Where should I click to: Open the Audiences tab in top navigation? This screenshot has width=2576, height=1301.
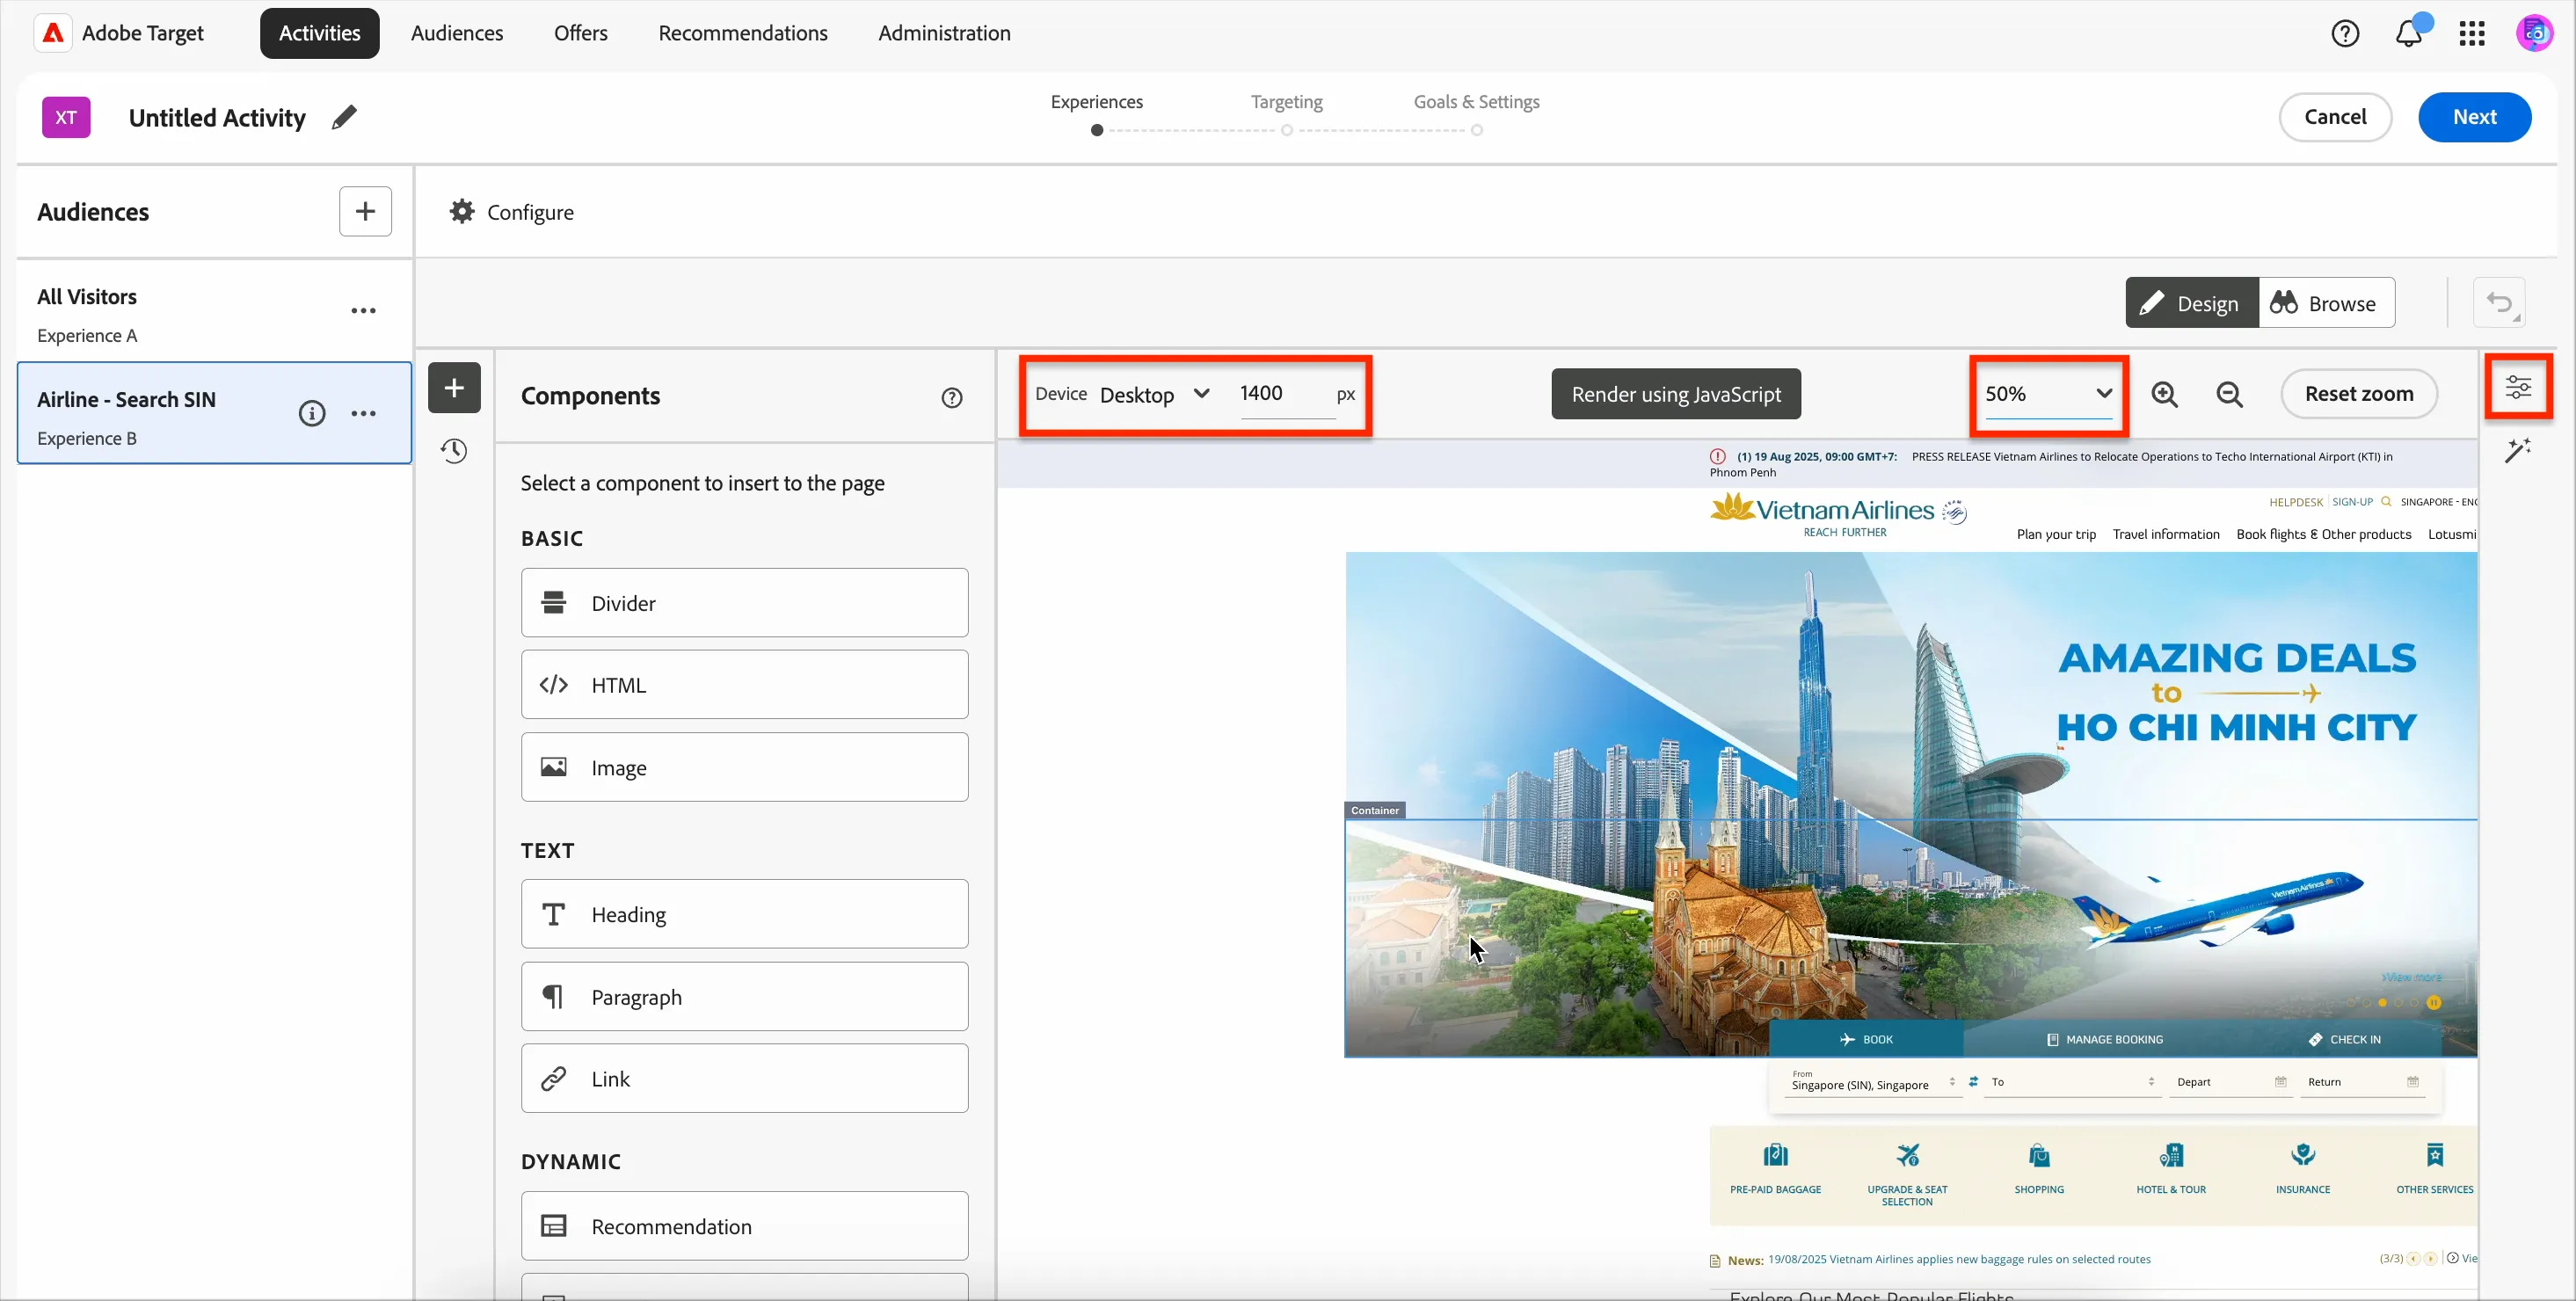[x=457, y=33]
